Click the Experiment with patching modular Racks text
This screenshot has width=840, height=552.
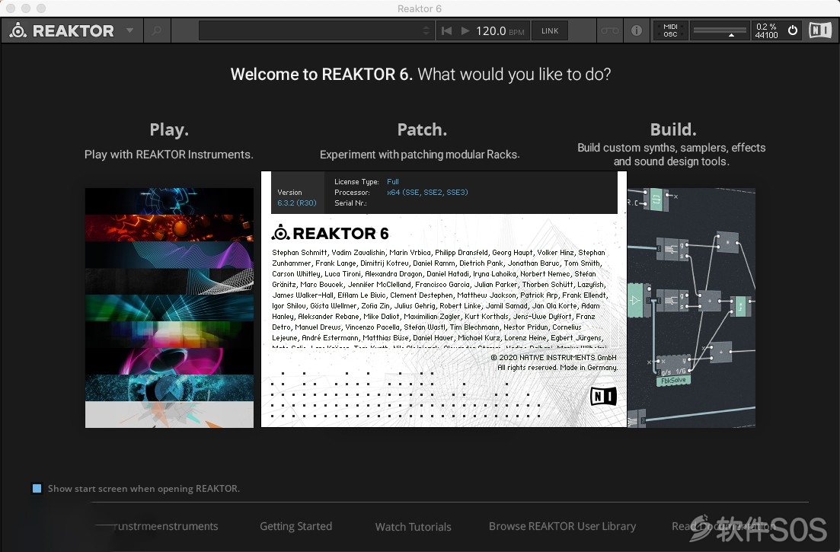420,155
